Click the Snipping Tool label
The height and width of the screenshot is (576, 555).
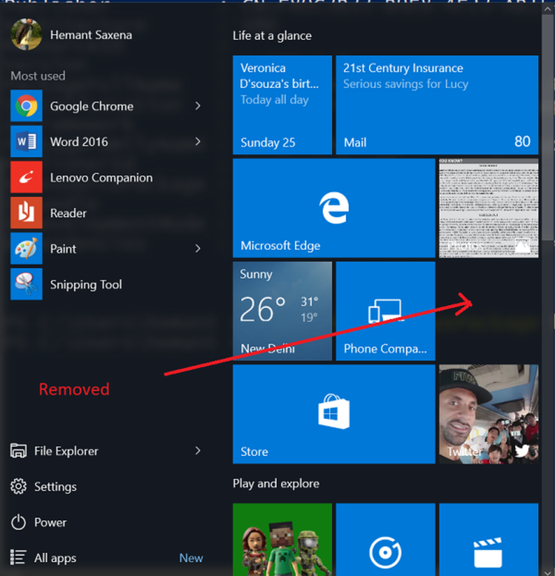point(86,284)
